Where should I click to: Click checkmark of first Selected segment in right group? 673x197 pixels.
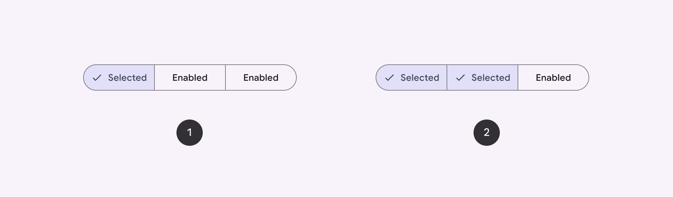click(x=389, y=78)
